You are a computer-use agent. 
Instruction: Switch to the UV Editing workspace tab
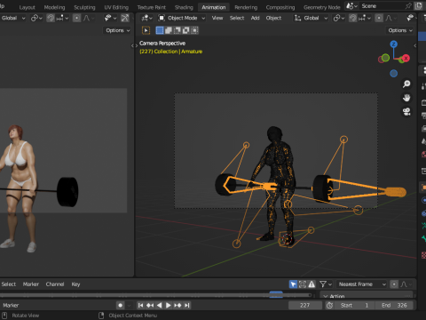pyautogui.click(x=116, y=7)
